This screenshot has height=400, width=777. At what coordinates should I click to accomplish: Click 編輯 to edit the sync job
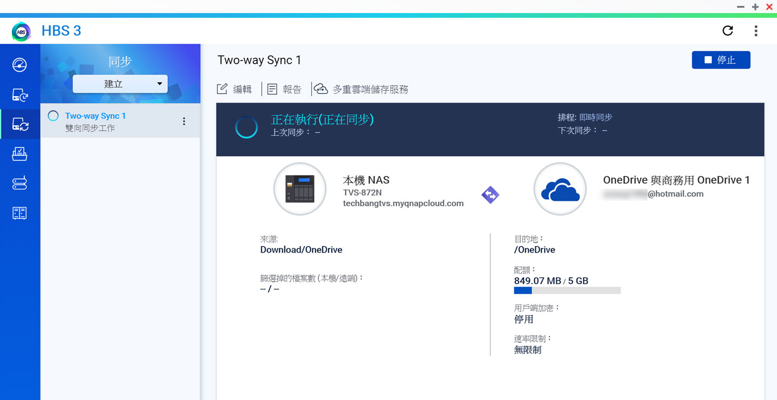click(x=234, y=89)
